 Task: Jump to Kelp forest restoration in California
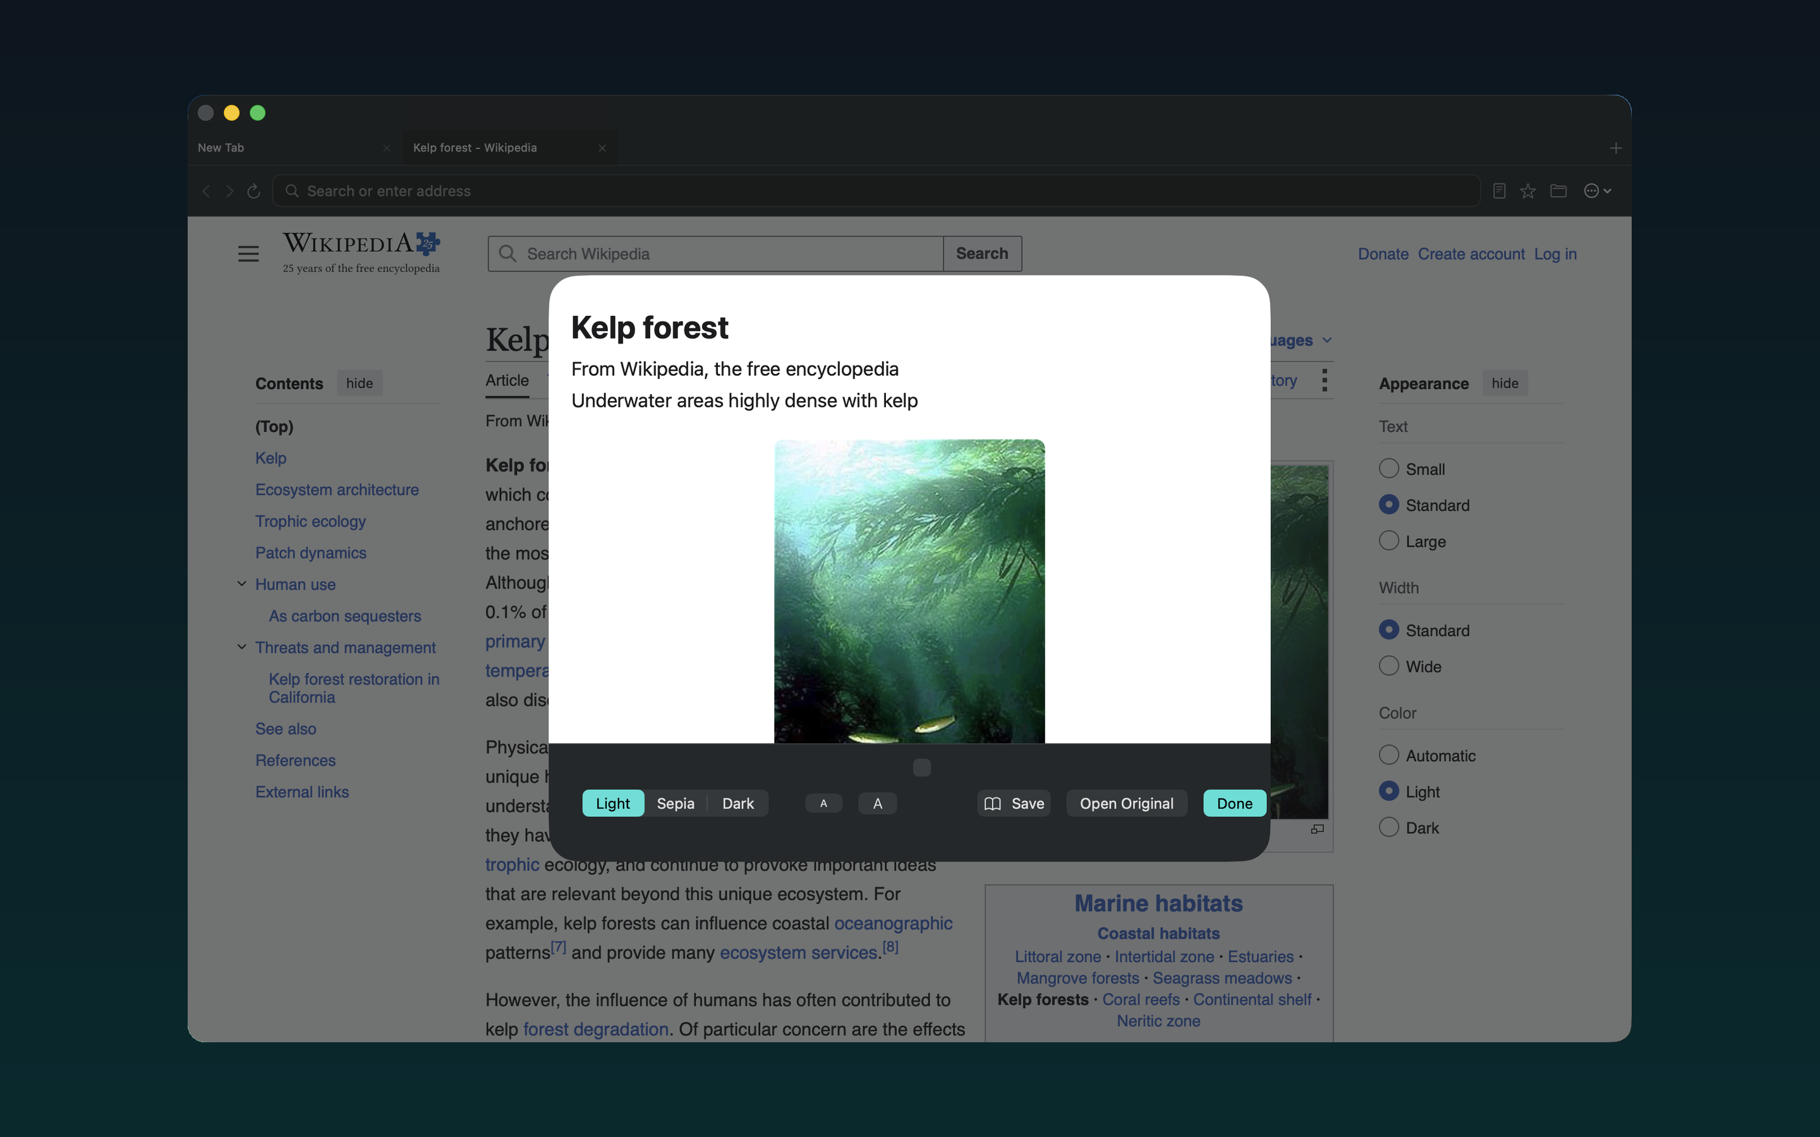(353, 688)
